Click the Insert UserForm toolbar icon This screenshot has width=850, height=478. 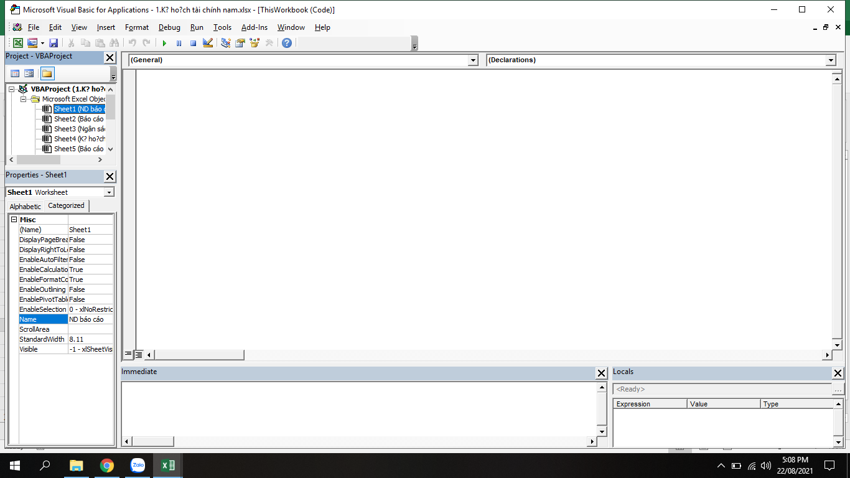coord(32,43)
